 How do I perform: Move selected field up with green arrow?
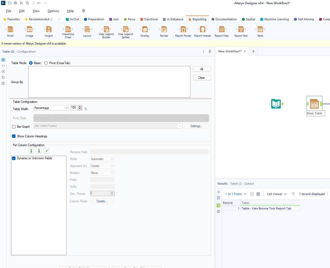(31, 151)
